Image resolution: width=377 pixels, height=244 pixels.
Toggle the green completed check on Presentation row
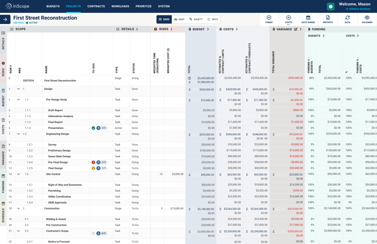pyautogui.click(x=93, y=128)
